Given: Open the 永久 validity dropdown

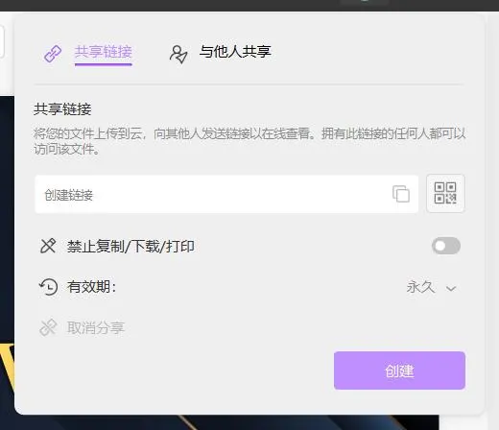Looking at the screenshot, I should (x=431, y=287).
